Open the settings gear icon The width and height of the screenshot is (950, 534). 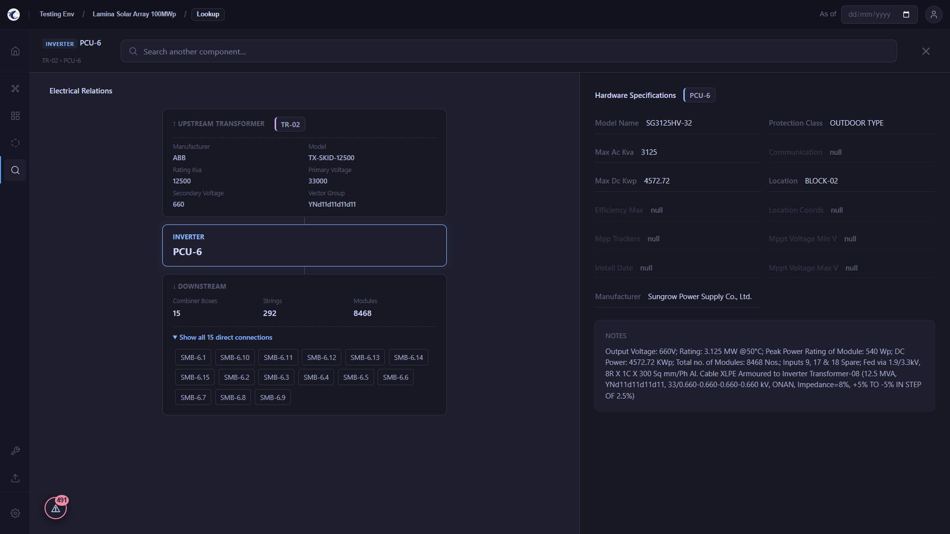tap(15, 513)
